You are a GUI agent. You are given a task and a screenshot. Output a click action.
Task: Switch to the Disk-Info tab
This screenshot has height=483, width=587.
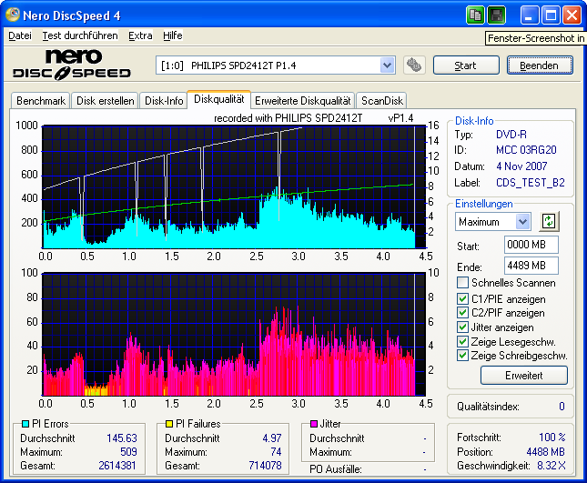point(164,101)
